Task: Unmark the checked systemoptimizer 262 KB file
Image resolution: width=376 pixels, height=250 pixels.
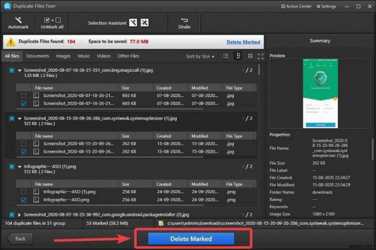Action: click(x=23, y=152)
